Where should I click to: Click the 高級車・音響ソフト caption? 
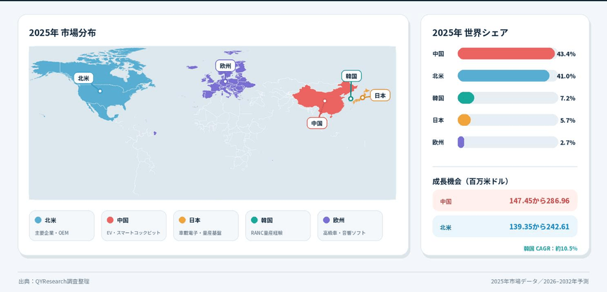344,233
